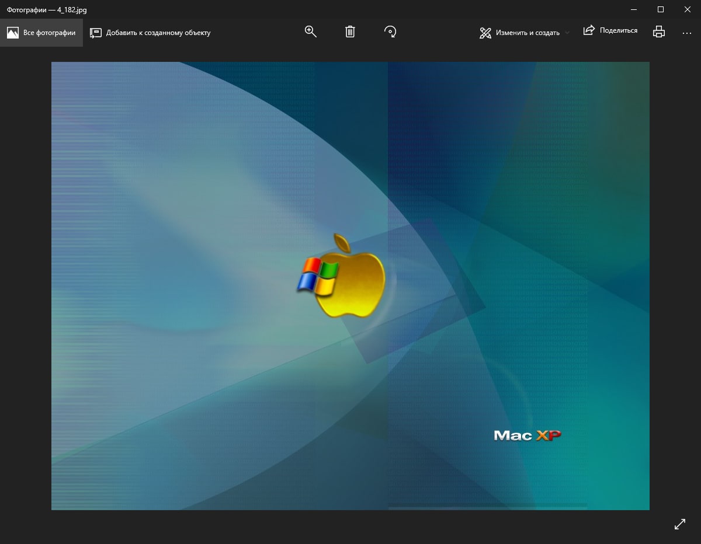The width and height of the screenshot is (701, 544).
Task: Rotate the image with rotate icon
Action: (390, 32)
